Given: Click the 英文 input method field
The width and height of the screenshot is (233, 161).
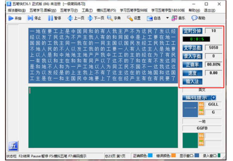Looking at the screenshot, I should pyautogui.click(x=202, y=90).
